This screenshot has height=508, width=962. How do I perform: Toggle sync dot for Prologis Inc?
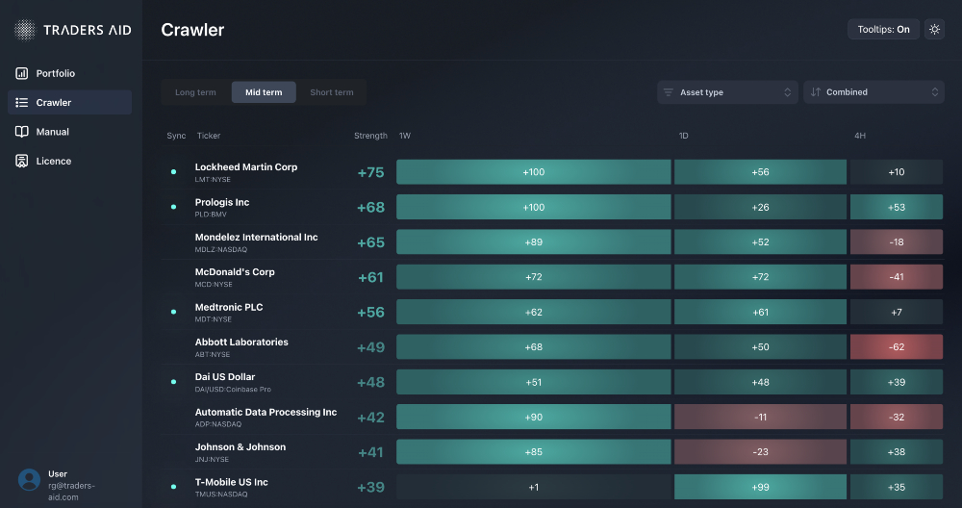173,207
